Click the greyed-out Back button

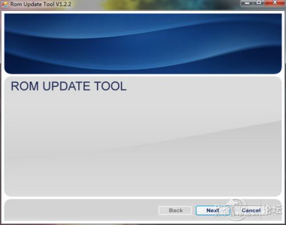175,211
